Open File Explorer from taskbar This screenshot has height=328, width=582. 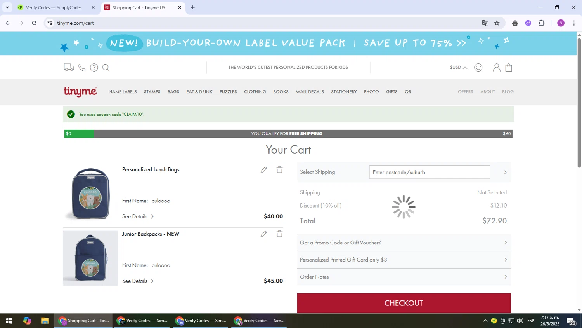click(x=45, y=321)
